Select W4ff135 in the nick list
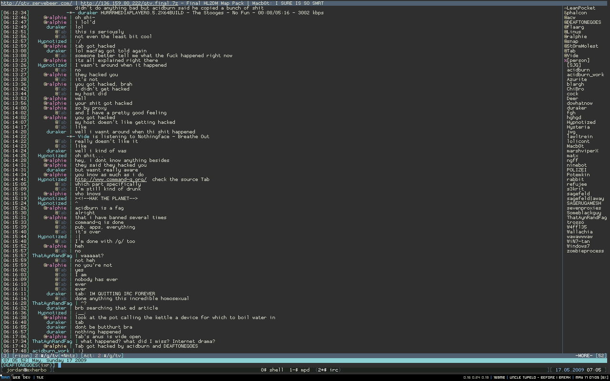This screenshot has width=610, height=381. pos(577,227)
